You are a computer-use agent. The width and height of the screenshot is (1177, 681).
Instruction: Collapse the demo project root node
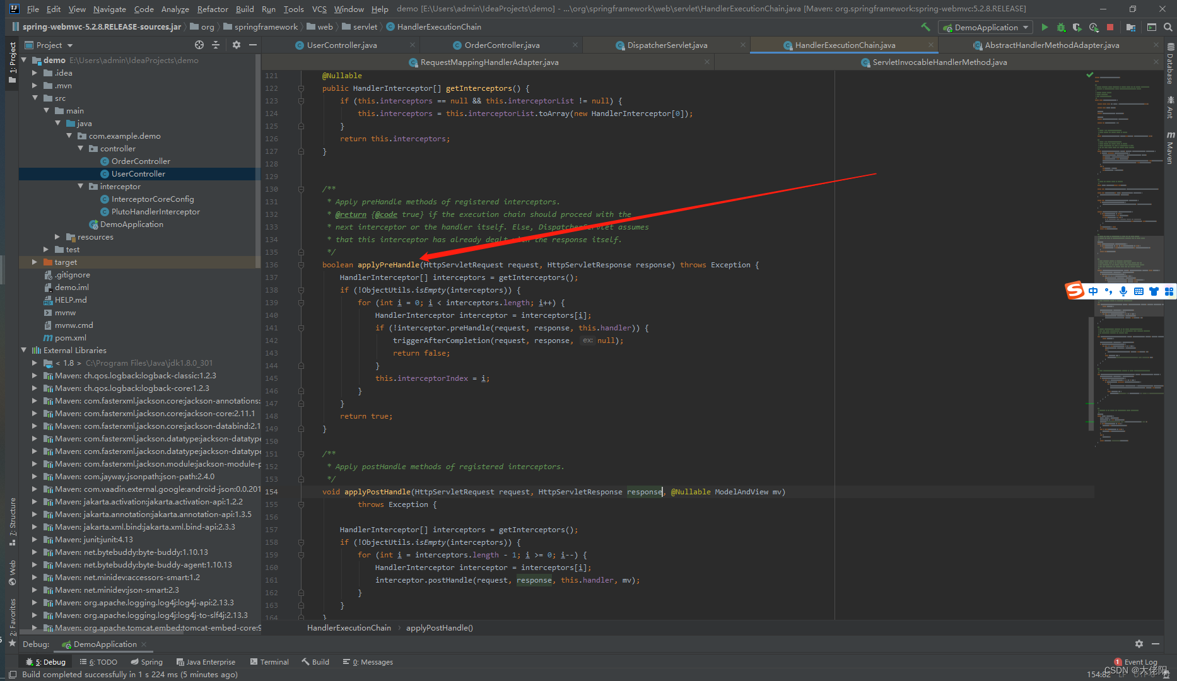(24, 60)
